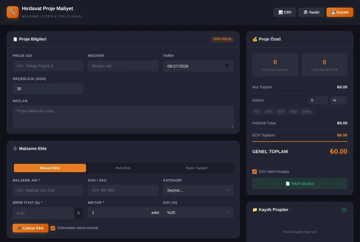
Task: Click the lira symbol beside unit price
Action: [x=79, y=213]
